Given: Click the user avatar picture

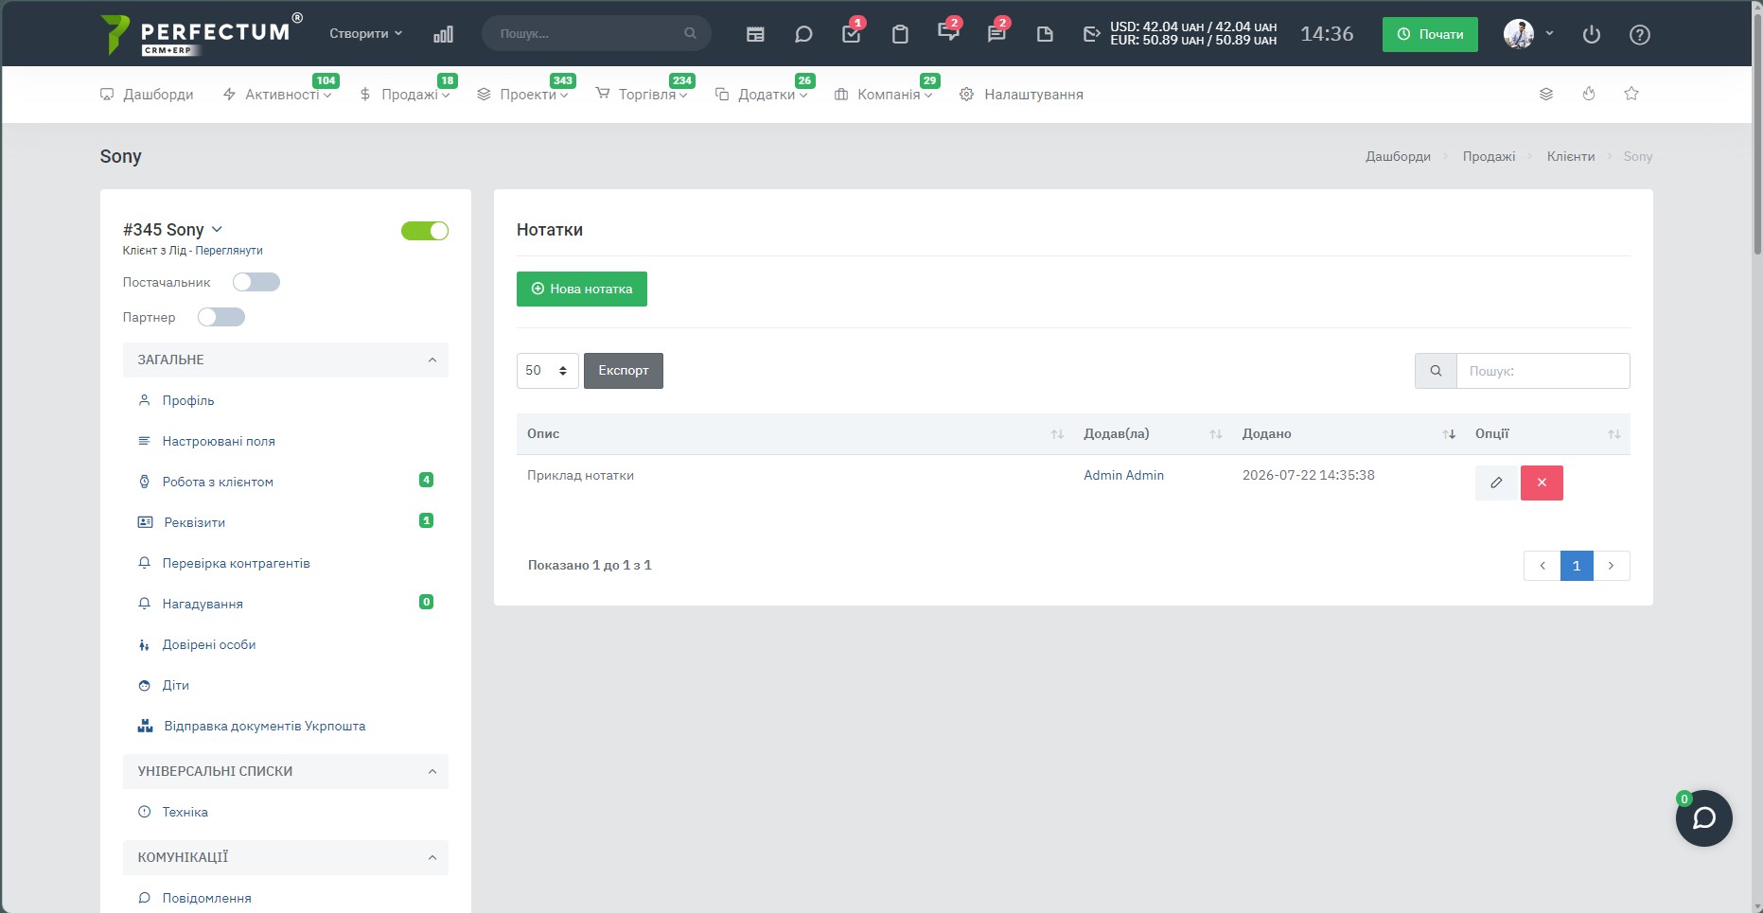Looking at the screenshot, I should pos(1519,34).
